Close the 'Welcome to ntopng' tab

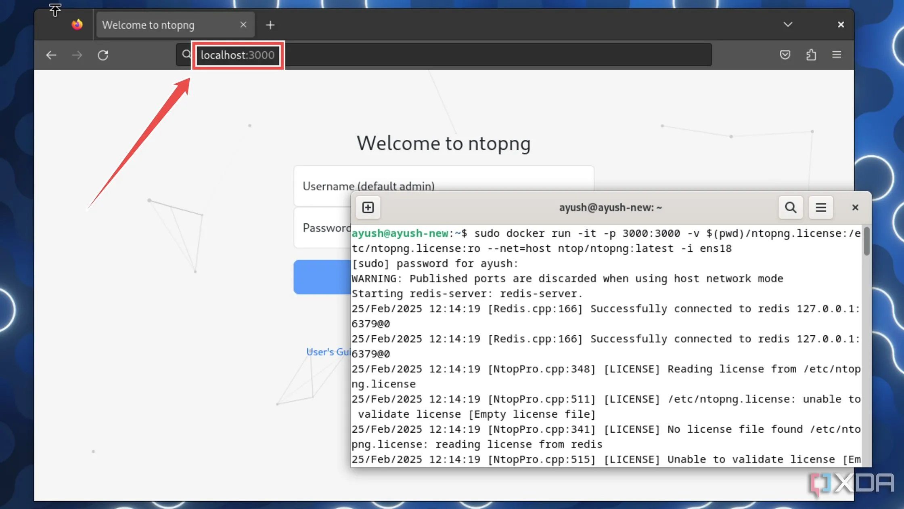point(243,25)
